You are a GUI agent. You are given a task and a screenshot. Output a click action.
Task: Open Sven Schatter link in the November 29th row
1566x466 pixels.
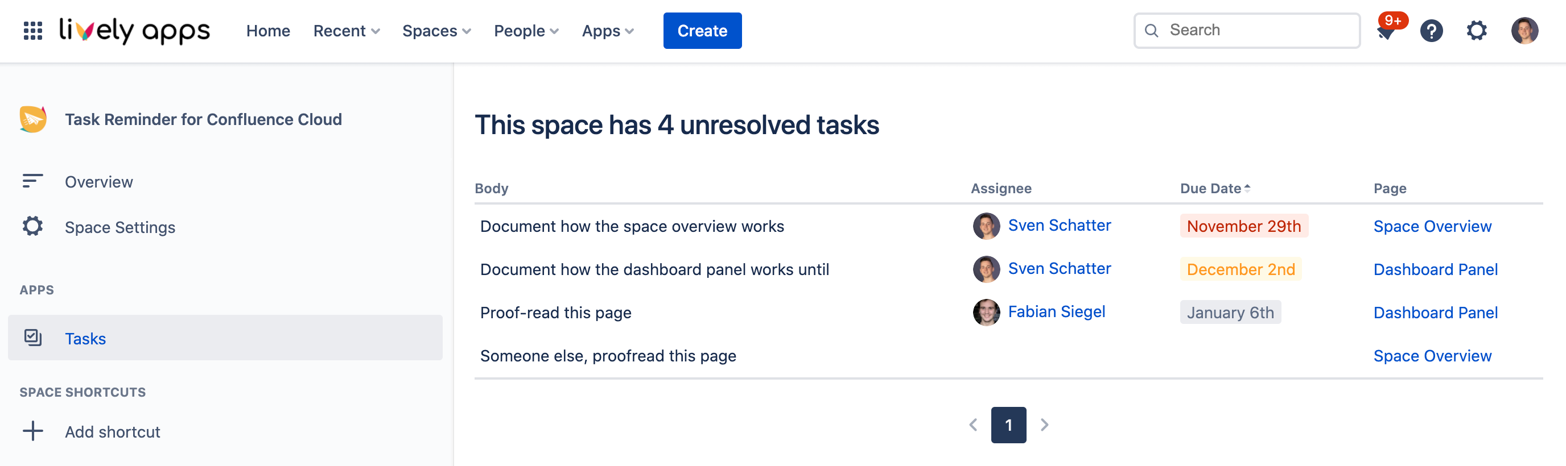click(1059, 225)
